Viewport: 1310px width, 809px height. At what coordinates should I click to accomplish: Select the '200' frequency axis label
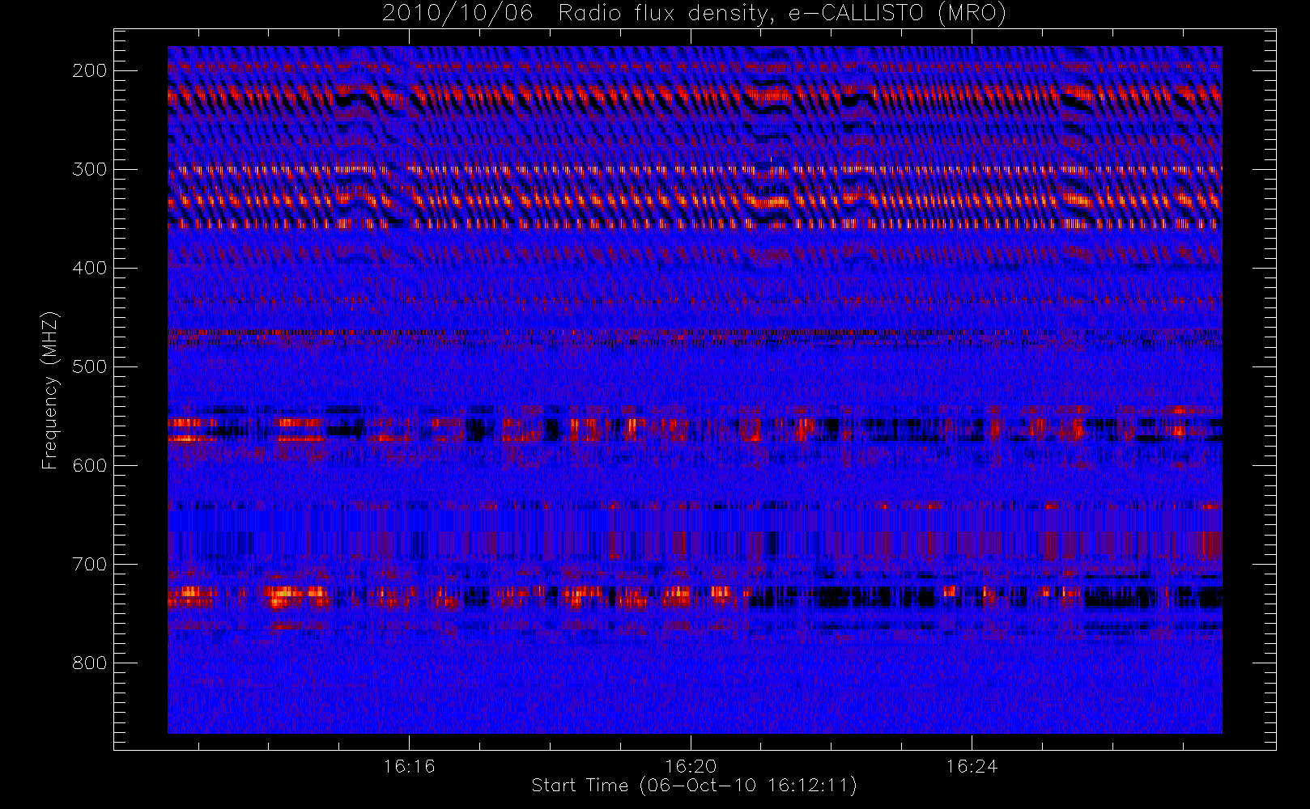(x=90, y=70)
